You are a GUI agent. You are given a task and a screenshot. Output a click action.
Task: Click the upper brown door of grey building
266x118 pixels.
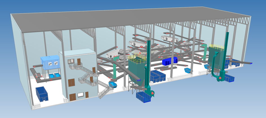(x=79, y=61)
